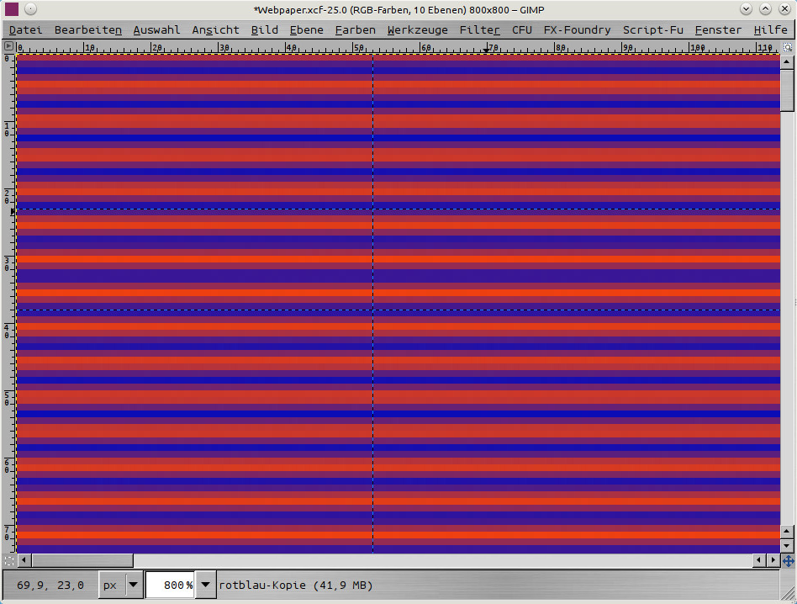Toggle the Quick Mask button at bottom left

tap(9, 560)
